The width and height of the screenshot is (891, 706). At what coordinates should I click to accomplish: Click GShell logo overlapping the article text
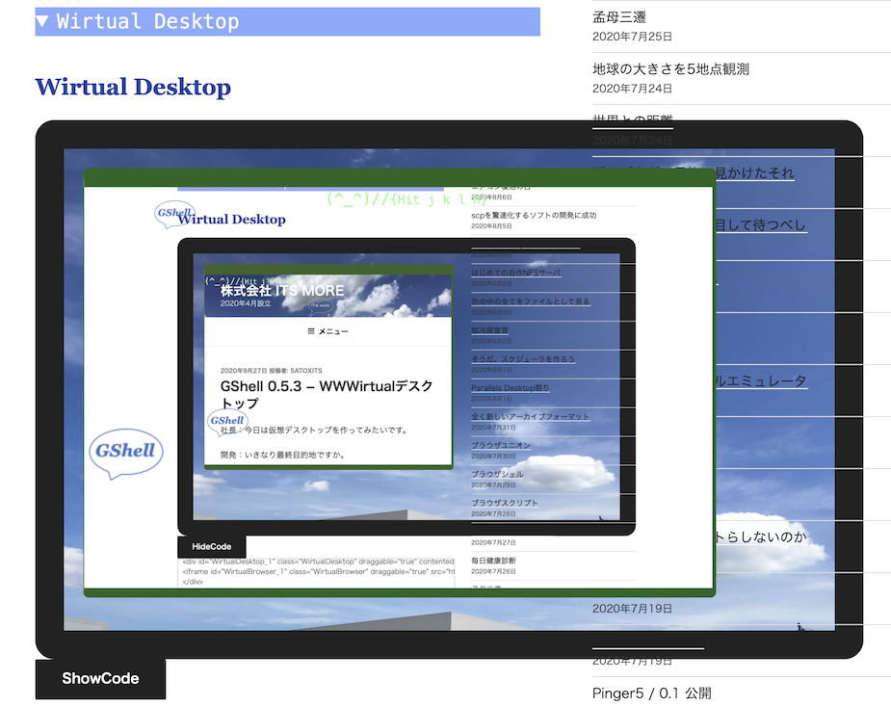click(226, 421)
